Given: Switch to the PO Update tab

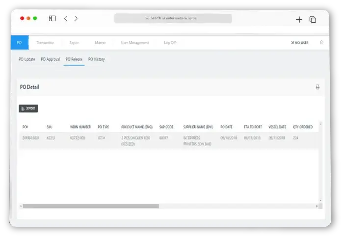Looking at the screenshot, I should tap(26, 59).
